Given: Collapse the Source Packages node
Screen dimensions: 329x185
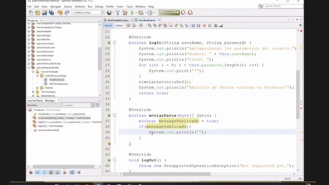Looking at the screenshot, I should tap(33, 71).
